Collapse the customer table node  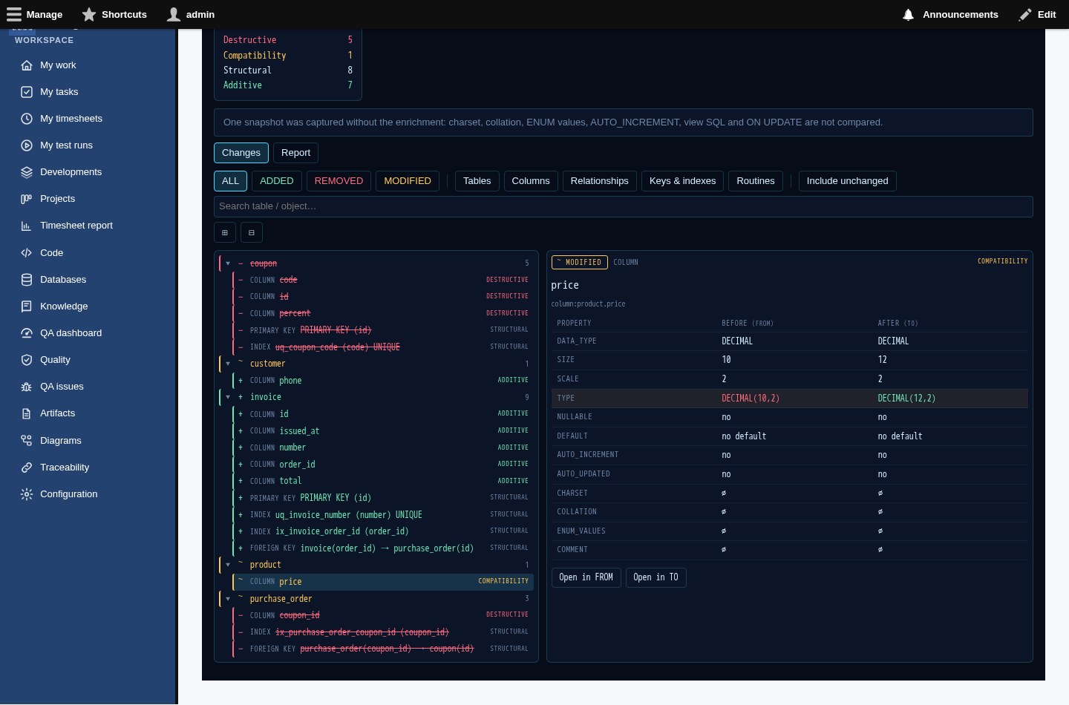(x=228, y=364)
